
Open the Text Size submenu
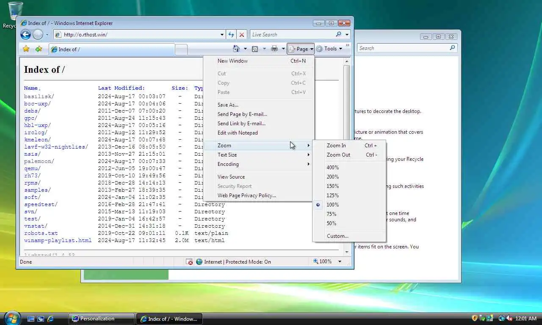point(258,155)
